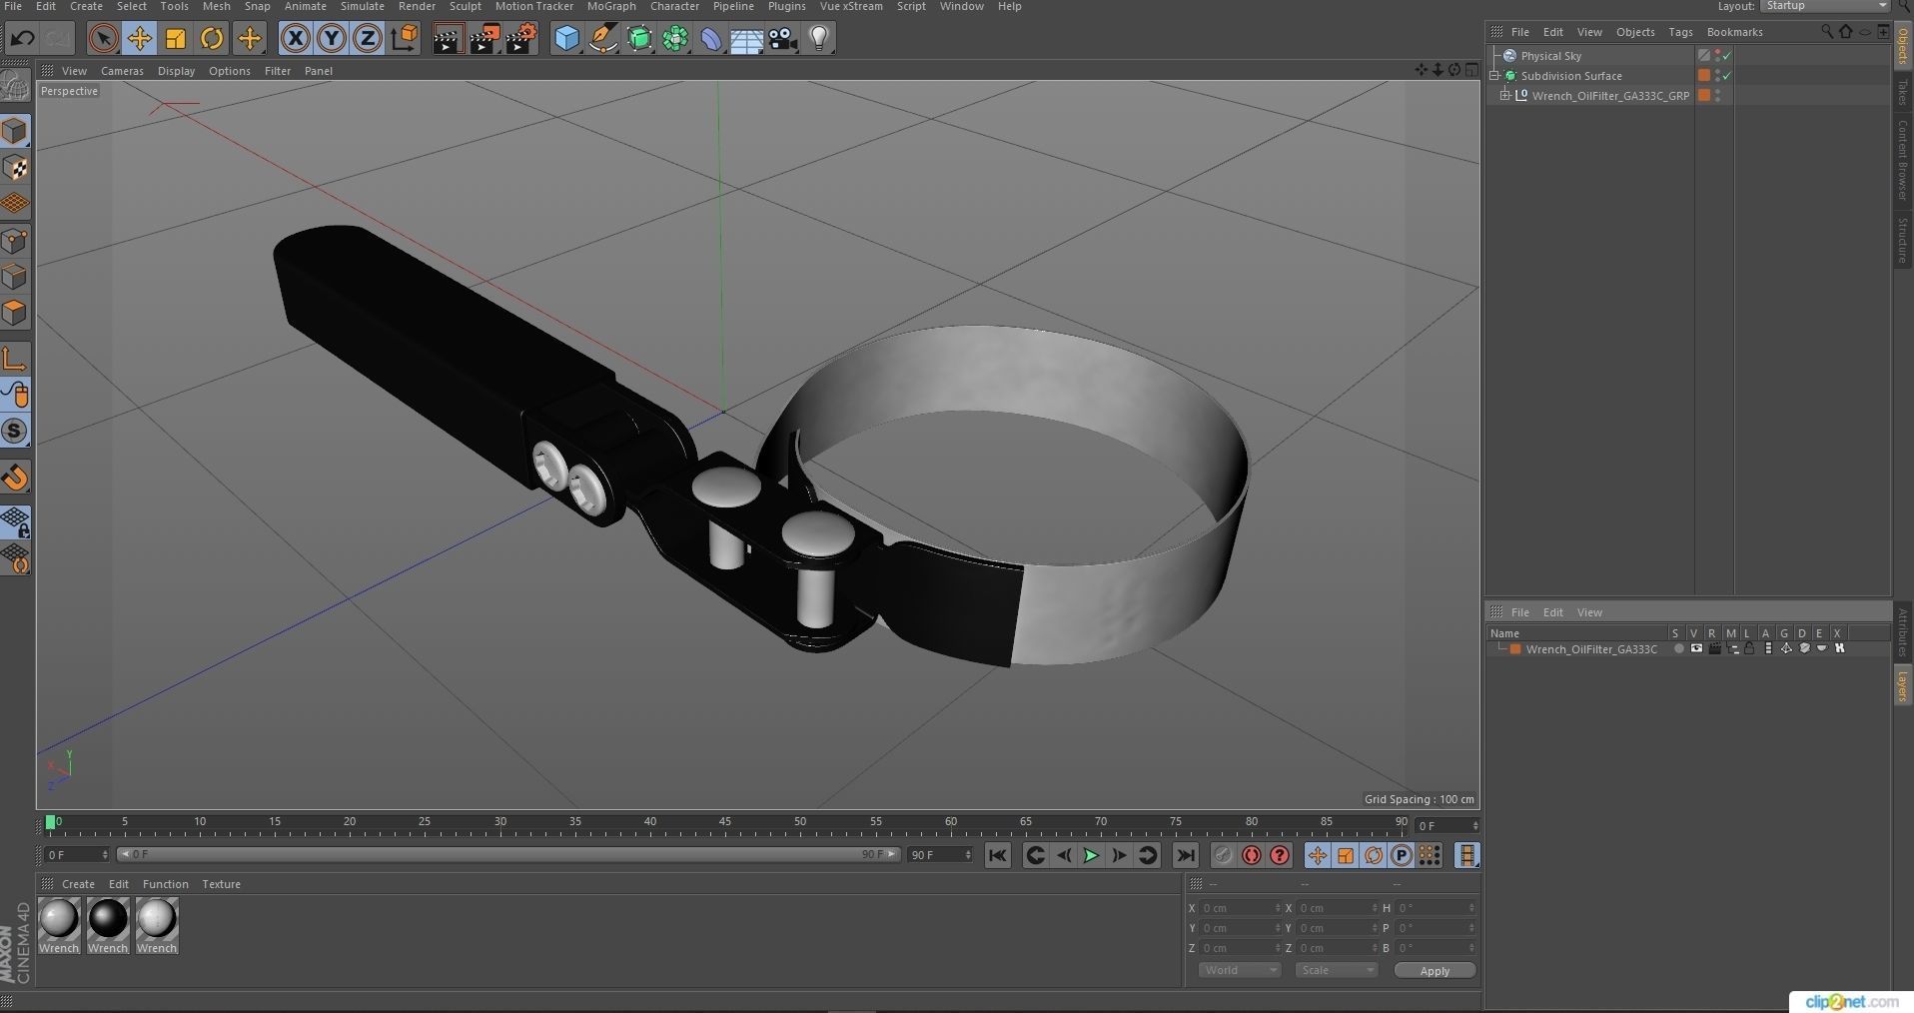
Task: Click Subdivision Surface layer color square
Action: click(x=1704, y=76)
